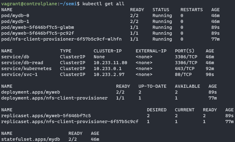Click port '80/TCP' of svc-1

point(183,74)
